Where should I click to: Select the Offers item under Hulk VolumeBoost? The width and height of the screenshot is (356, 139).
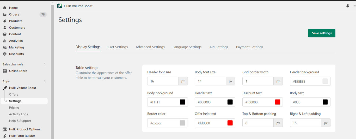[14, 95]
